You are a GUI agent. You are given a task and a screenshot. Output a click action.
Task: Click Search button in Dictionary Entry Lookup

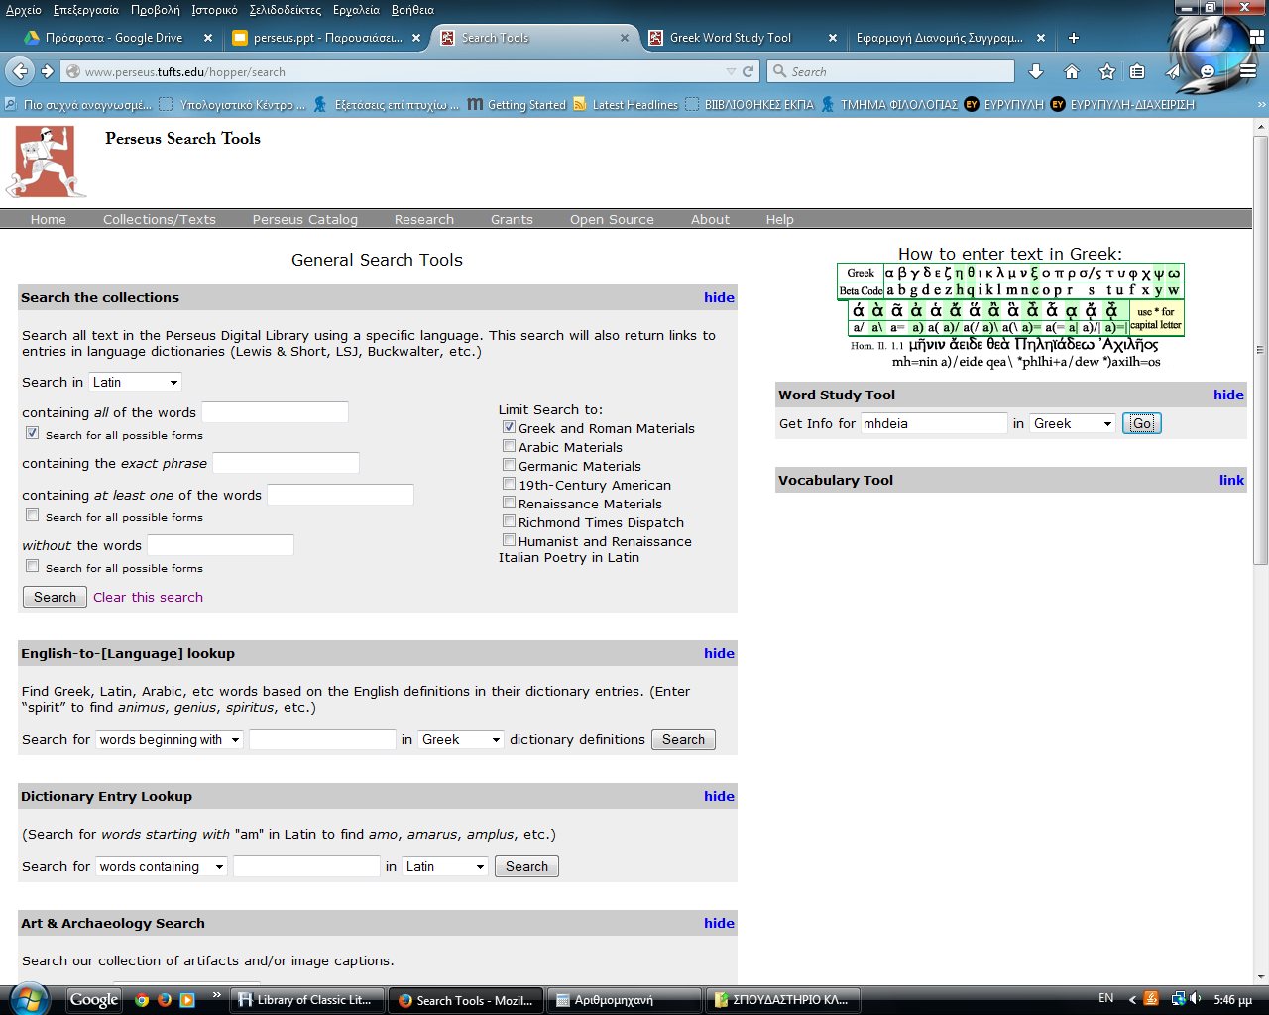(x=526, y=866)
